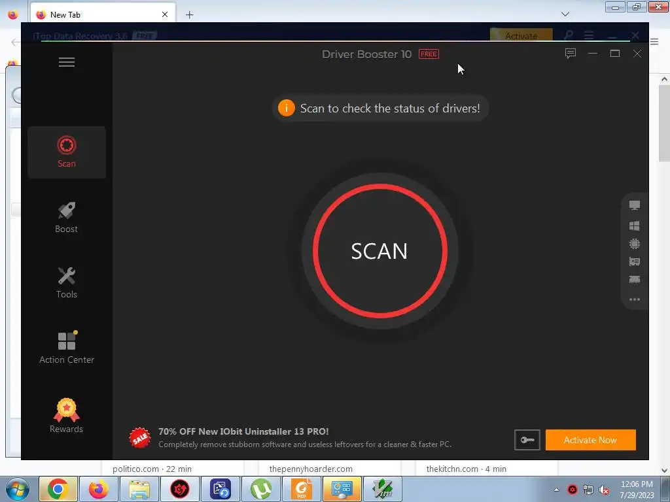This screenshot has width=670, height=502.
Task: Open the Driver Booster hamburger menu
Action: [x=67, y=62]
